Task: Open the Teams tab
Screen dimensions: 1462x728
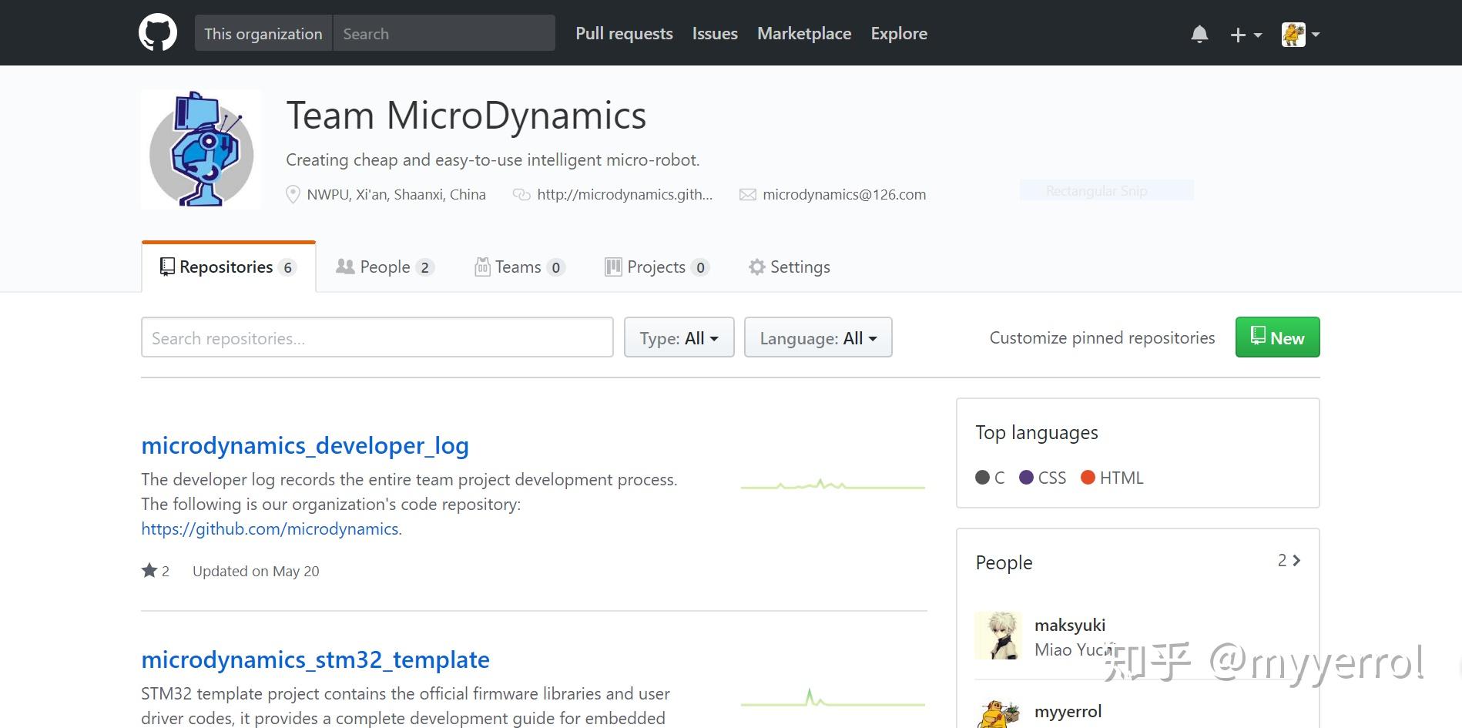Action: (x=519, y=267)
